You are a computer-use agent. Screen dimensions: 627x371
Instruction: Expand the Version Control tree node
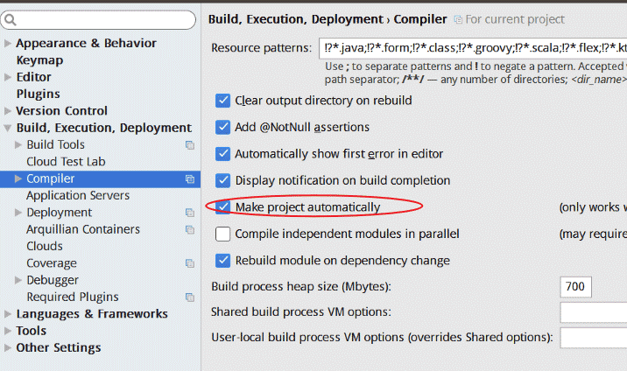[x=8, y=111]
